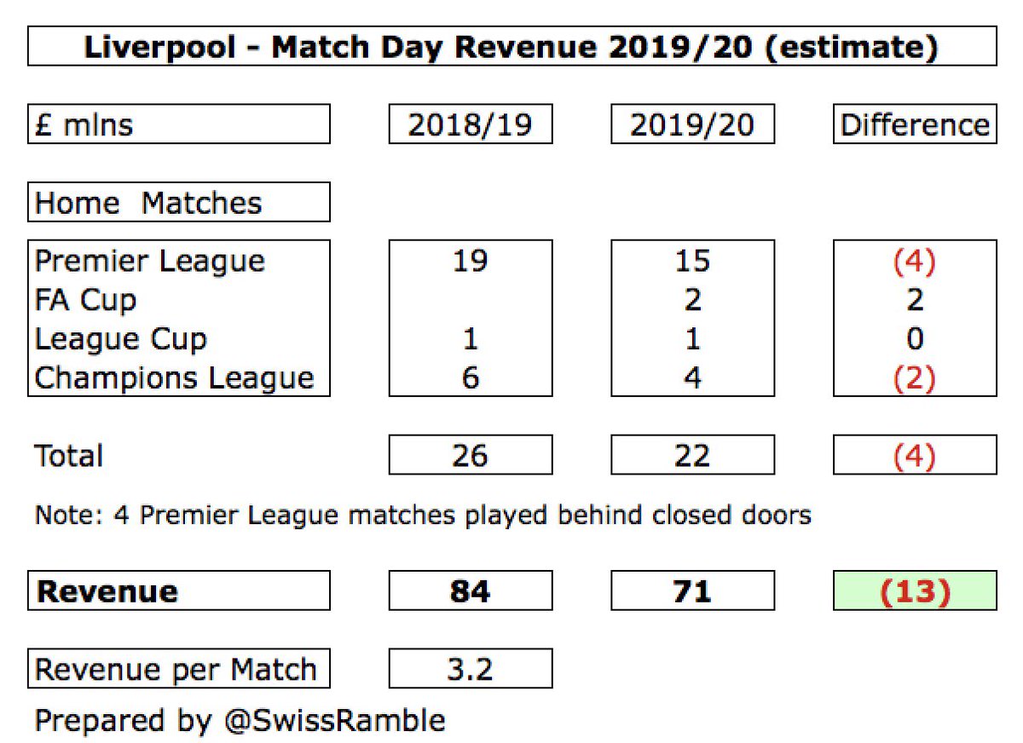Select the £ mlns header cell
Viewport: 1023px width, 743px height.
coord(178,124)
